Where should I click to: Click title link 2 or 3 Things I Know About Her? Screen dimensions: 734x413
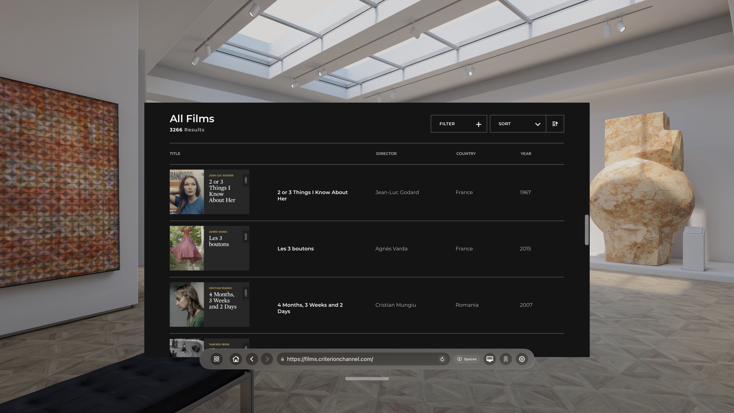[x=313, y=195]
